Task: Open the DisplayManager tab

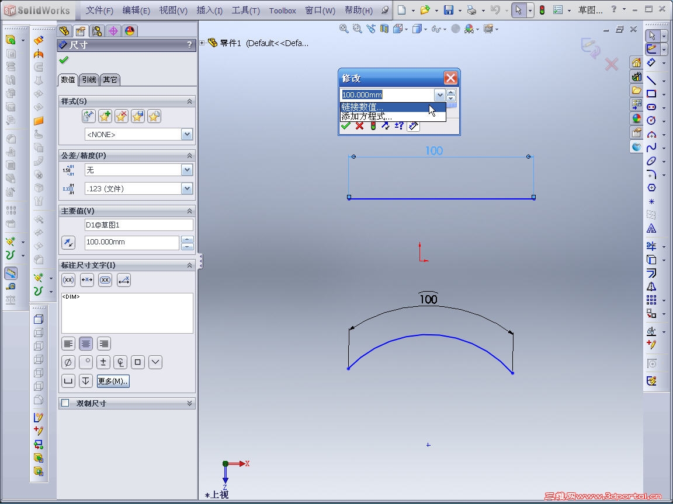Action: 129,31
